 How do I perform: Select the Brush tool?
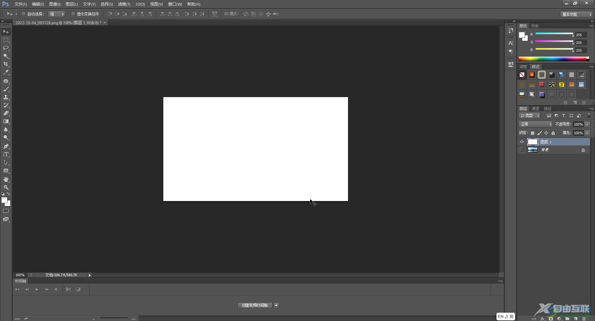pos(6,89)
